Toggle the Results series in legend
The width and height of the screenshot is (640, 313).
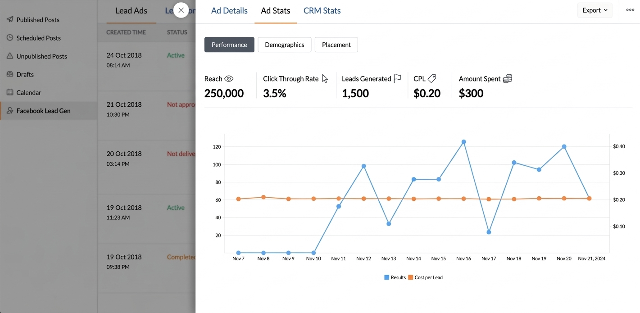(x=395, y=277)
